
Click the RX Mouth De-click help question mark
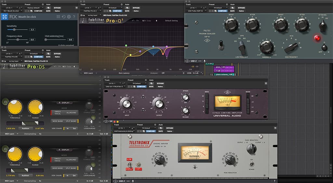coord(74,17)
